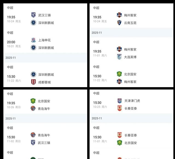Click 中超 label above 天津津门虎 match
The width and height of the screenshot is (175, 159).
click(x=96, y=93)
